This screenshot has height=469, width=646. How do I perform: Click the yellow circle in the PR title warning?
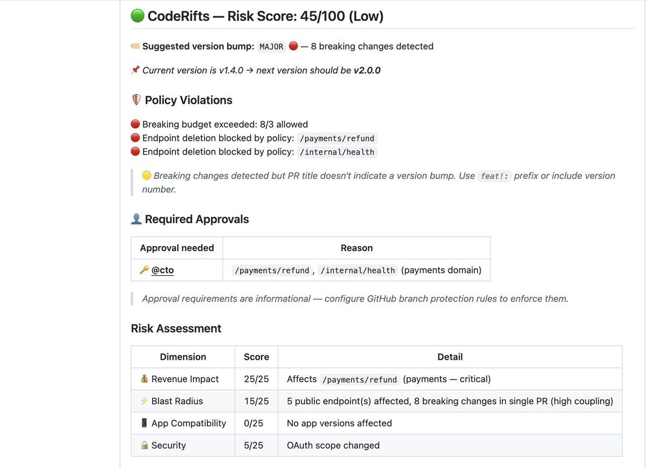(x=146, y=176)
